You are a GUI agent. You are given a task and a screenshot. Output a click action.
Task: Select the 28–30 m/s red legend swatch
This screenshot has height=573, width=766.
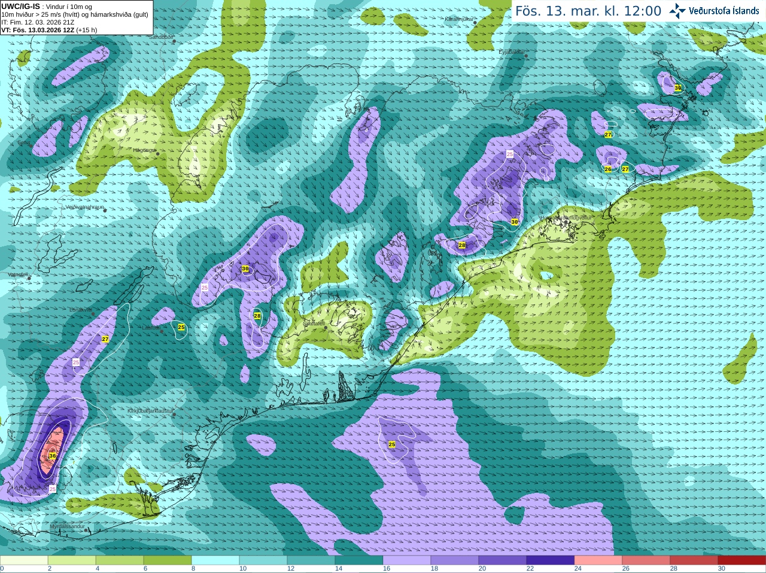point(694,560)
